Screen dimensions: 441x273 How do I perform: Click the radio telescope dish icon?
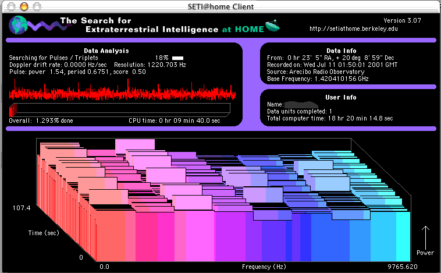point(272,26)
